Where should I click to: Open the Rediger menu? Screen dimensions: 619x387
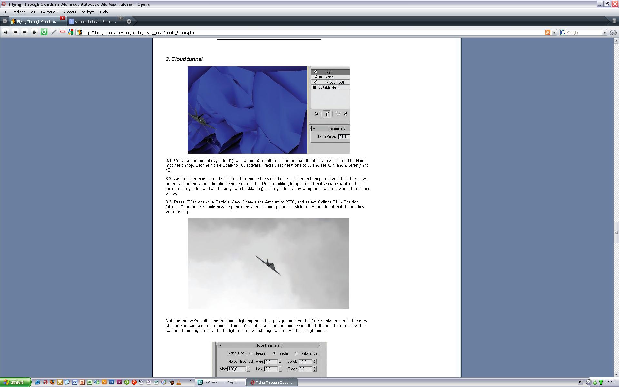[18, 12]
